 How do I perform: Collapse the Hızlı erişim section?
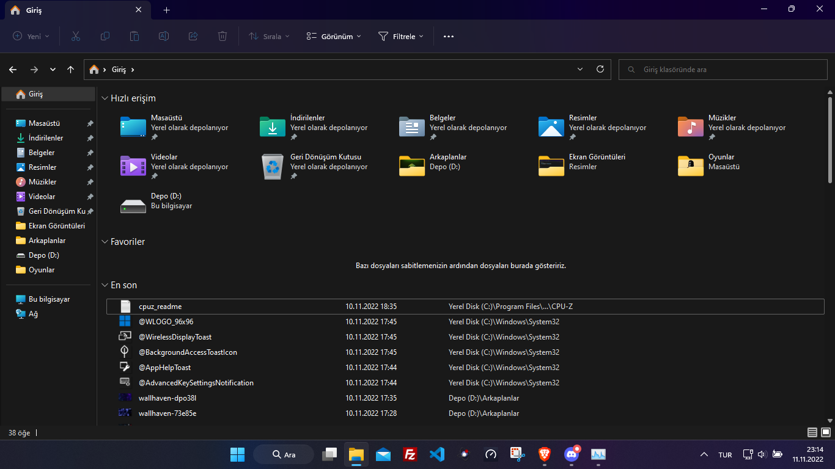click(105, 98)
